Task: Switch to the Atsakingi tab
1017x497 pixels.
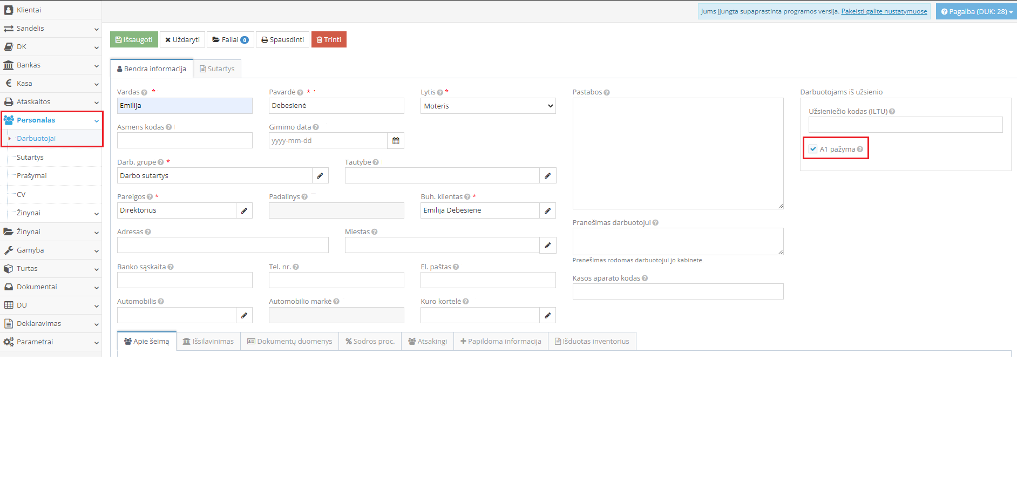Action: [428, 342]
